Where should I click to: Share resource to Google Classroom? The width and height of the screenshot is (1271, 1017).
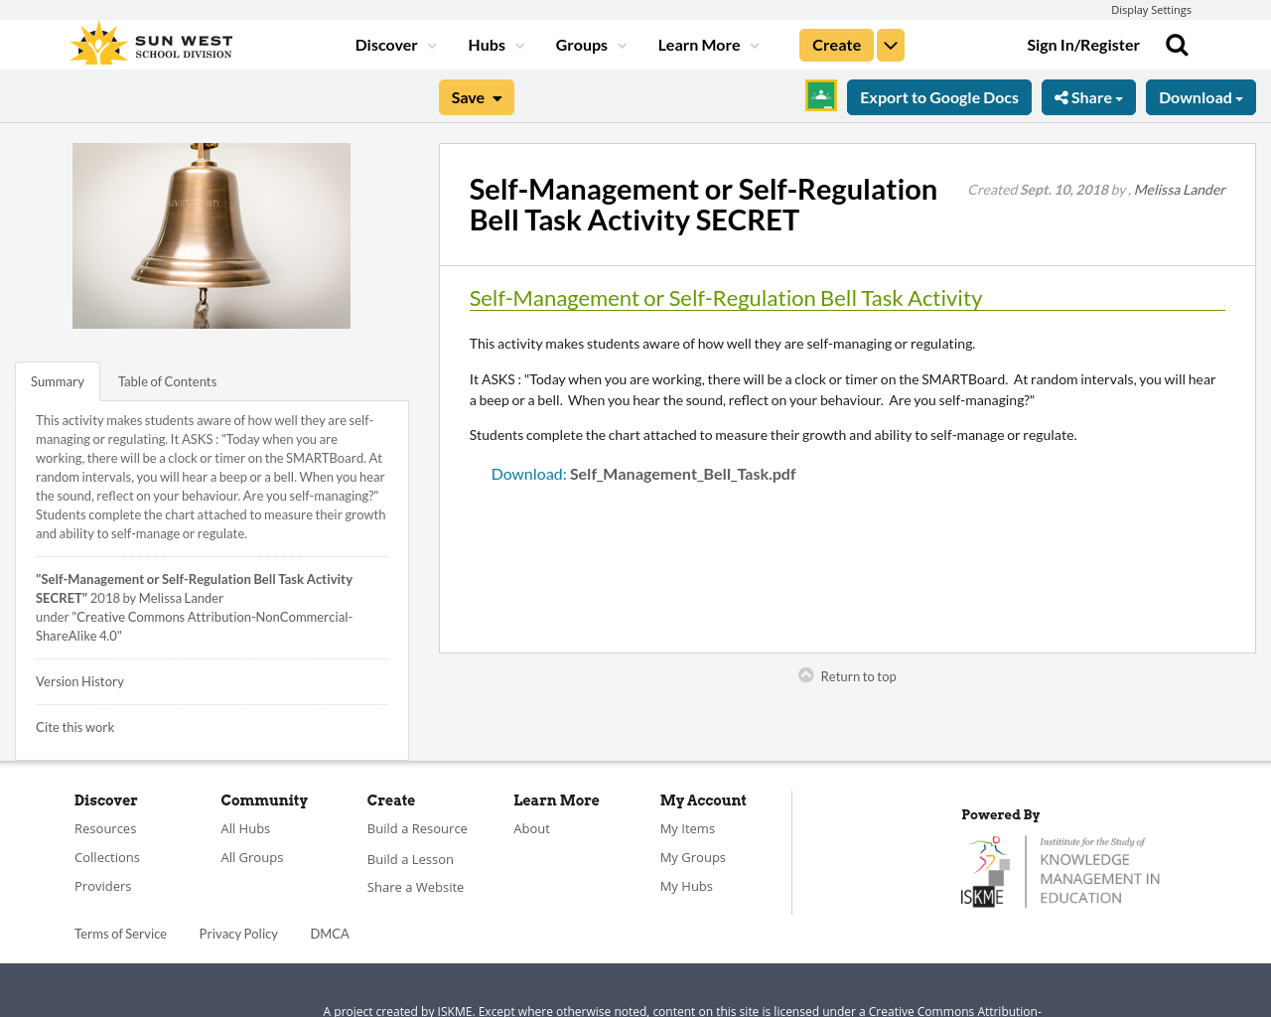pos(820,95)
